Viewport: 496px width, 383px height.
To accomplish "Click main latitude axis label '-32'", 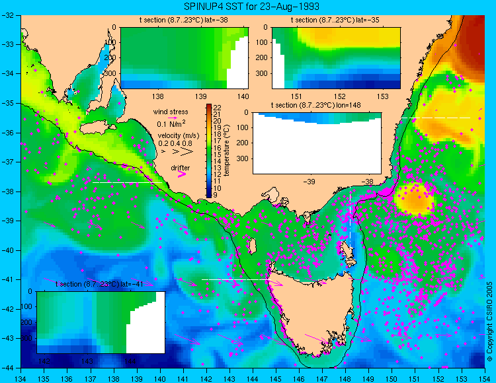I will pos(7,15).
